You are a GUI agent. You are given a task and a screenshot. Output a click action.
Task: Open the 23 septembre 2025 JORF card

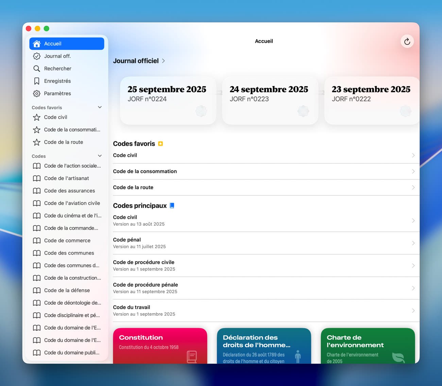[x=372, y=101]
